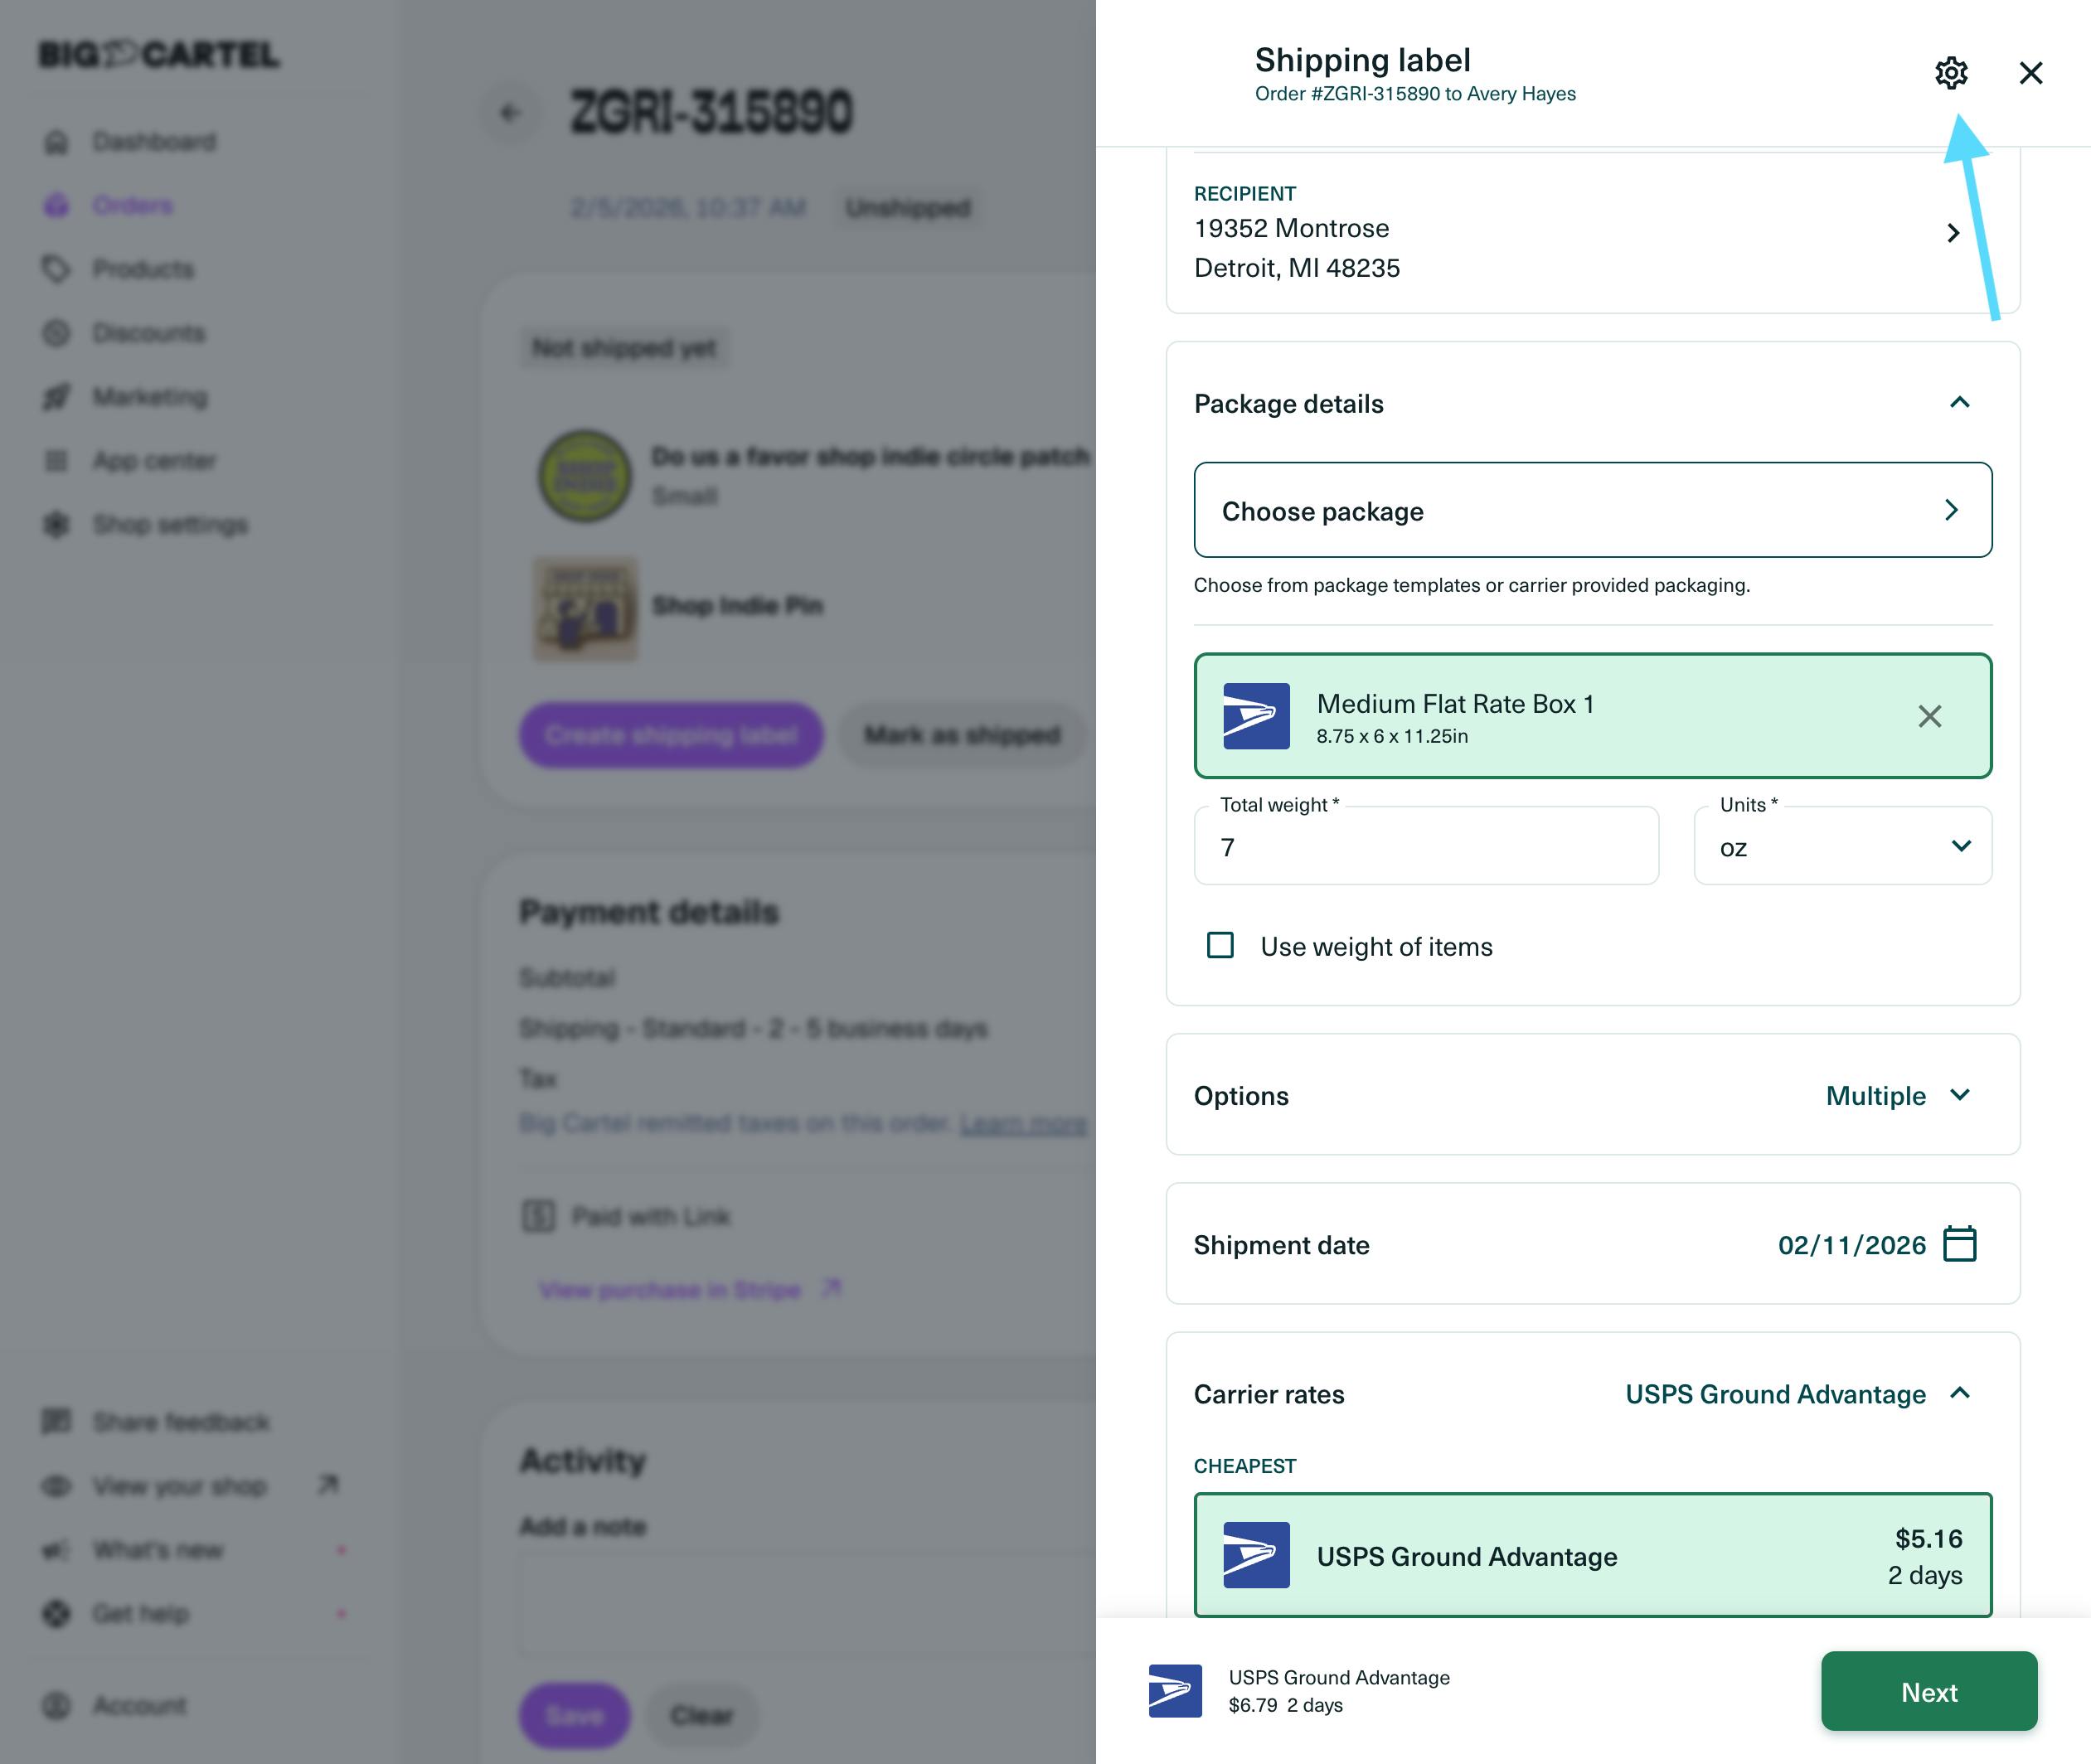Open Discounts in the sidebar
2091x1764 pixels.
point(148,333)
